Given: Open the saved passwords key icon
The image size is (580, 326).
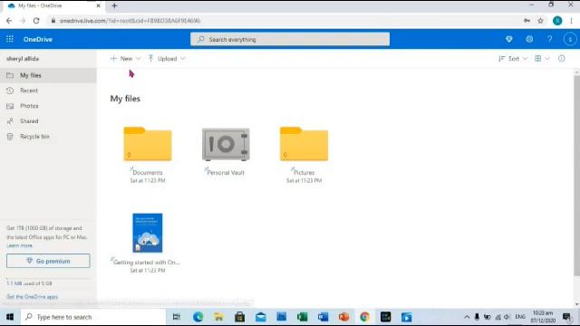Looking at the screenshot, I should coord(527,21).
